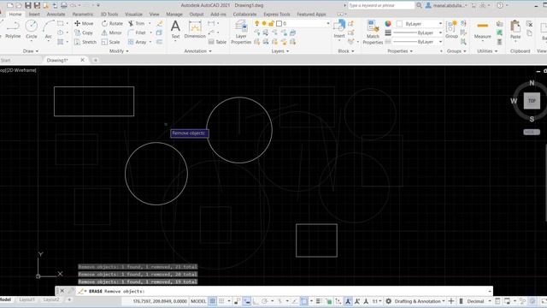The image size is (547, 308).
Task: Expand the Properties panel
Action: click(x=400, y=51)
